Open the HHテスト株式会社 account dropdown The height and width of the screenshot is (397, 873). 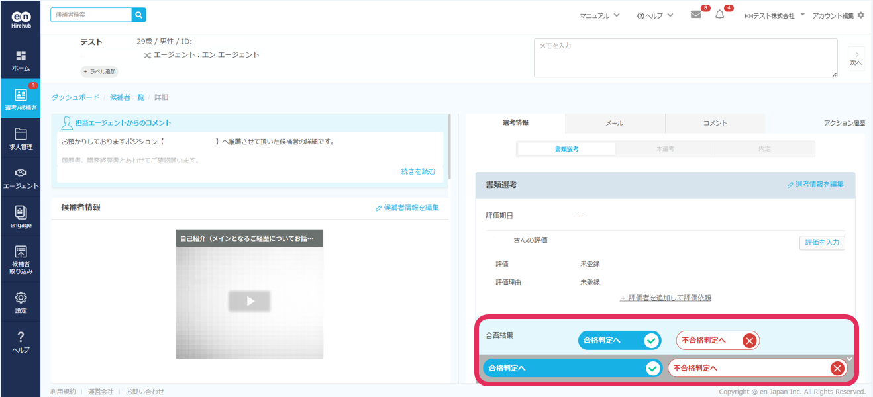(x=774, y=15)
